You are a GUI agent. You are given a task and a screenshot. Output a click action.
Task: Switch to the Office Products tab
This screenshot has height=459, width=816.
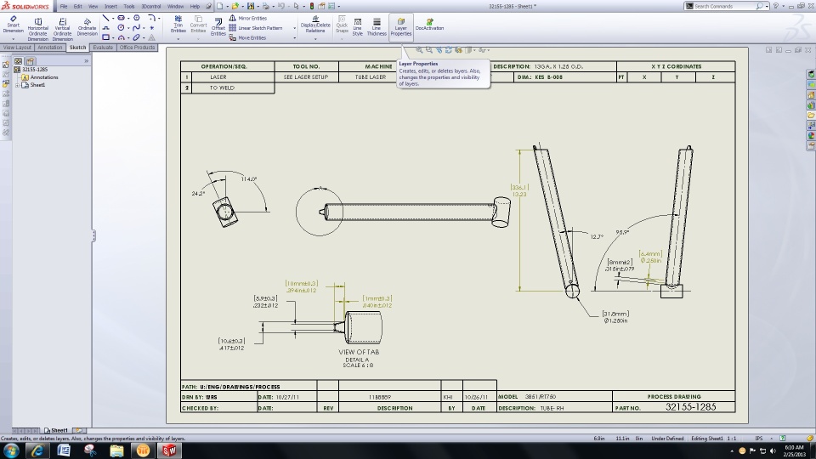point(137,48)
